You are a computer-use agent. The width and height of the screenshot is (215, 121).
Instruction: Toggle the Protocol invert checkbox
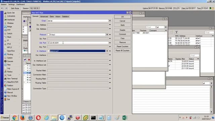click(x=48, y=35)
